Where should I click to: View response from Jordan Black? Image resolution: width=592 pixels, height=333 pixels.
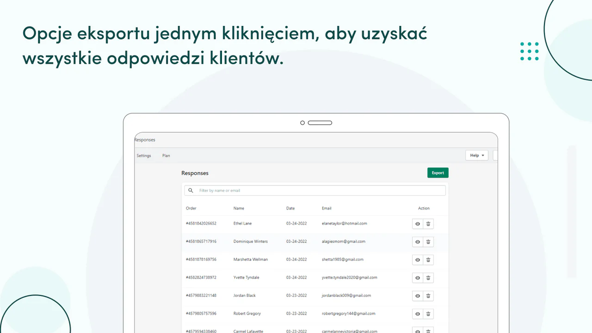point(418,296)
